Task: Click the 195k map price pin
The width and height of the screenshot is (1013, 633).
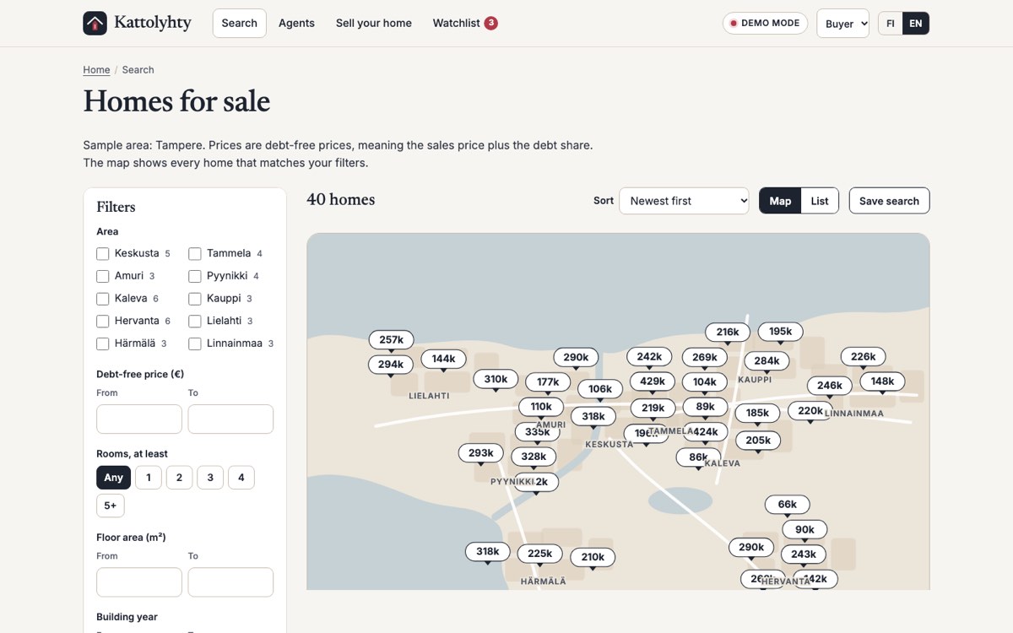Action: point(780,331)
